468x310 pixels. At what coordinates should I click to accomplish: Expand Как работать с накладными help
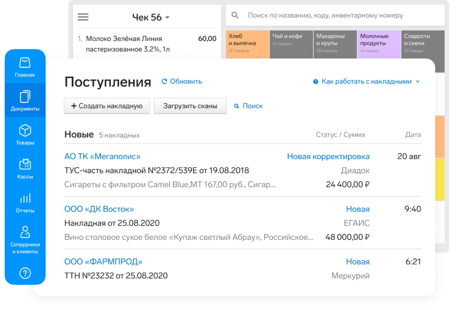point(366,81)
